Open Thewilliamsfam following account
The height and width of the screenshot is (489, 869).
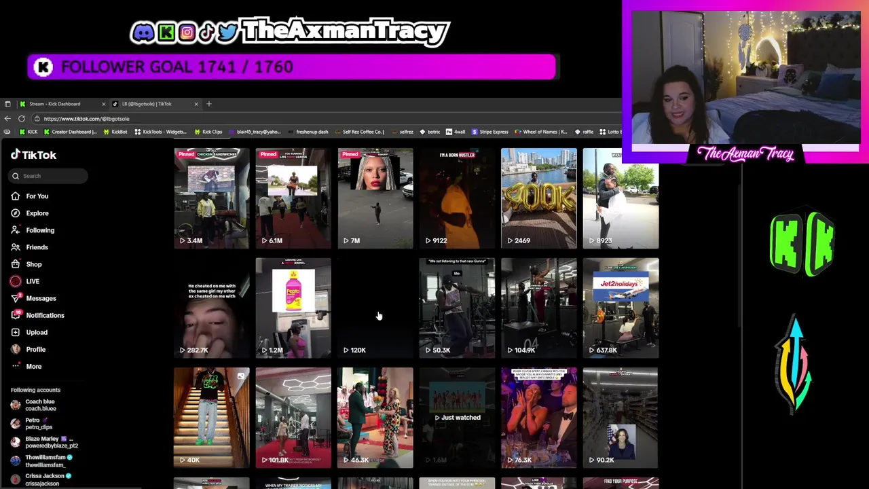tap(41, 461)
